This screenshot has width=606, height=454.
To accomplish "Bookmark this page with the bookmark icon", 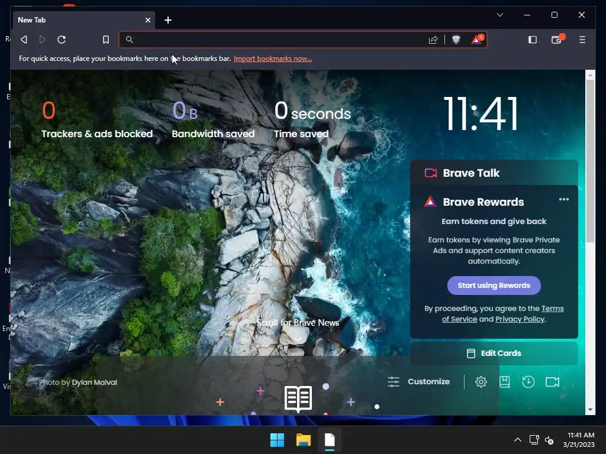I will click(x=106, y=40).
